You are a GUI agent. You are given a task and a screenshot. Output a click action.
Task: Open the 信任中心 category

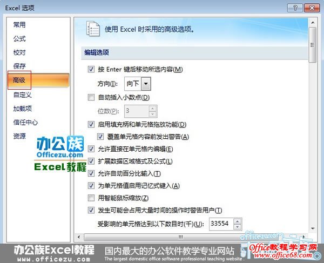click(25, 122)
